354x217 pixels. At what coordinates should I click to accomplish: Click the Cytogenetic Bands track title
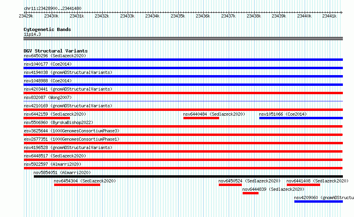47,29
